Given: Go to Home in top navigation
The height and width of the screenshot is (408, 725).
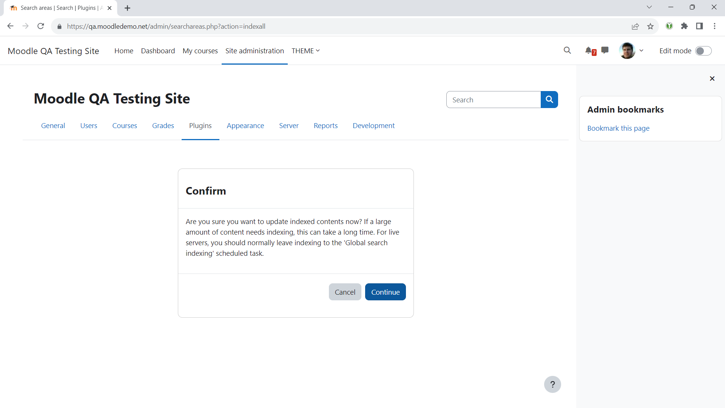Looking at the screenshot, I should [124, 51].
